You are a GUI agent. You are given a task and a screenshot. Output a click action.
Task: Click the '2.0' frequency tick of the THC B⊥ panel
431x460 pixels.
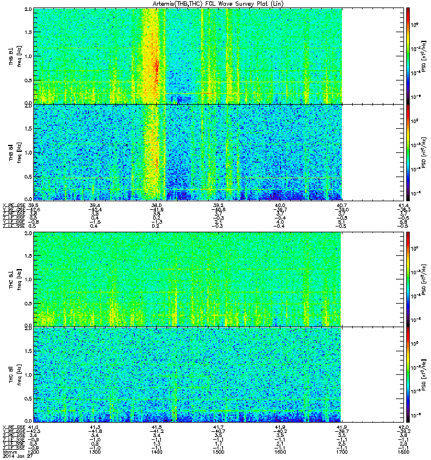tap(28, 233)
